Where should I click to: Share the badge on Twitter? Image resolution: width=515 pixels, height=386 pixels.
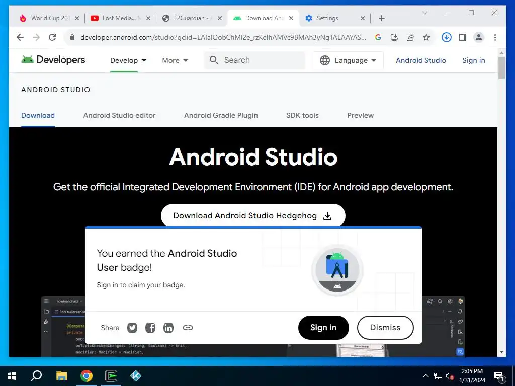coord(132,328)
